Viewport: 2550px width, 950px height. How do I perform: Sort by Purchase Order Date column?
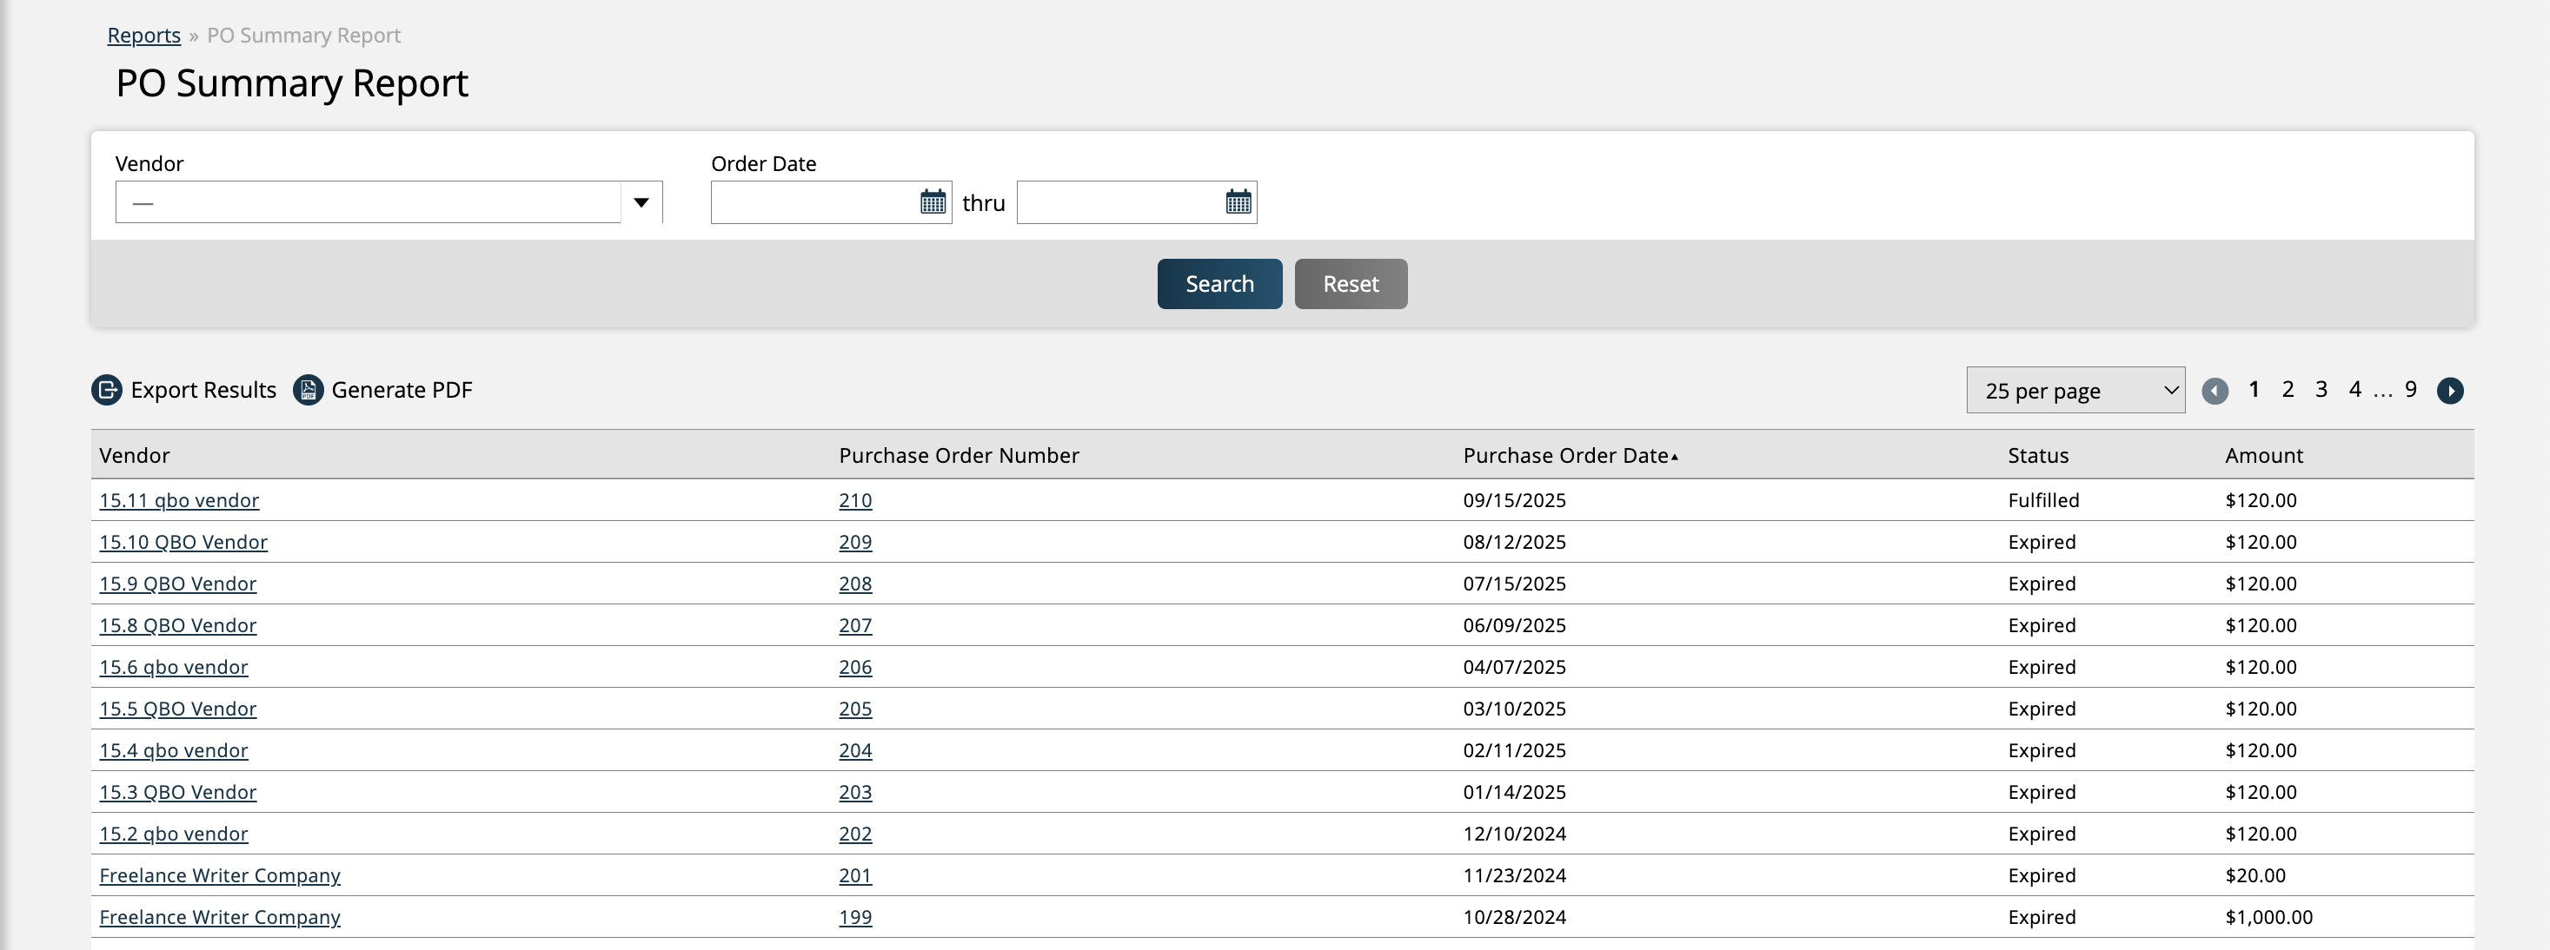[x=1566, y=456]
